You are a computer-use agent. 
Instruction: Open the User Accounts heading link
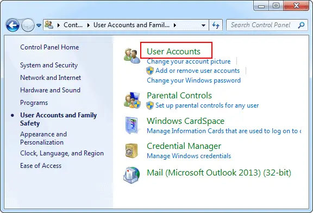[x=173, y=51]
